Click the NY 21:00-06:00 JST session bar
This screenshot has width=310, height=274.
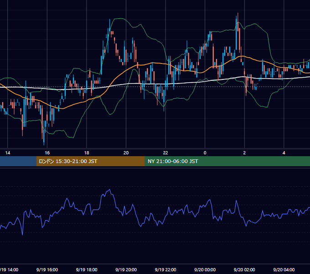[x=227, y=161]
